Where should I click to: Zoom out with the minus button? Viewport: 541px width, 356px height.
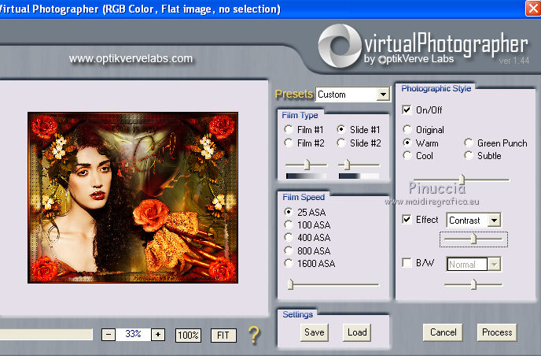click(109, 335)
